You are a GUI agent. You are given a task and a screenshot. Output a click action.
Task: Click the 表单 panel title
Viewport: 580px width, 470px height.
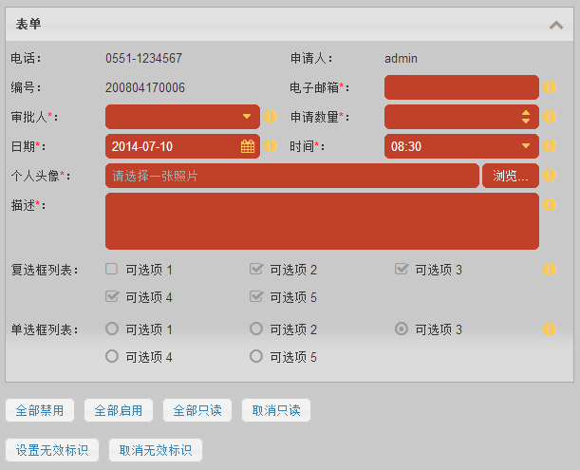[28, 25]
